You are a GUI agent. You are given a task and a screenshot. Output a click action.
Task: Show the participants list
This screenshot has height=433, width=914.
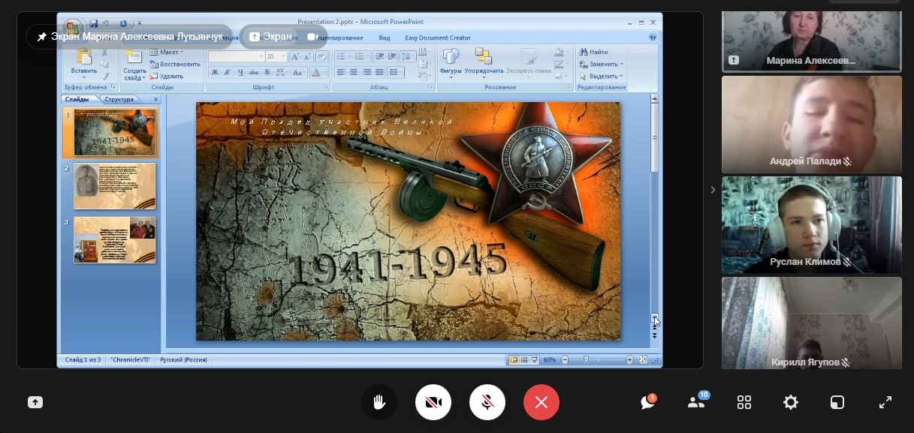[696, 402]
